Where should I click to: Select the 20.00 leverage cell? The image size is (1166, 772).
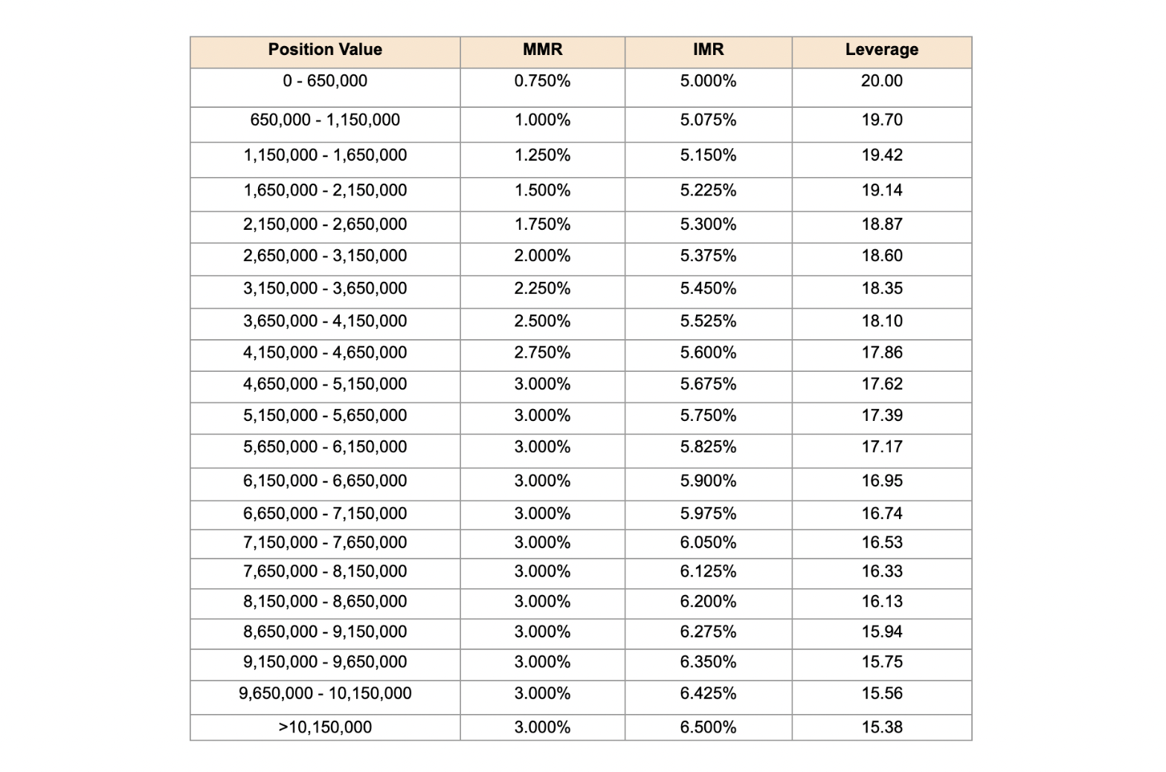[881, 81]
